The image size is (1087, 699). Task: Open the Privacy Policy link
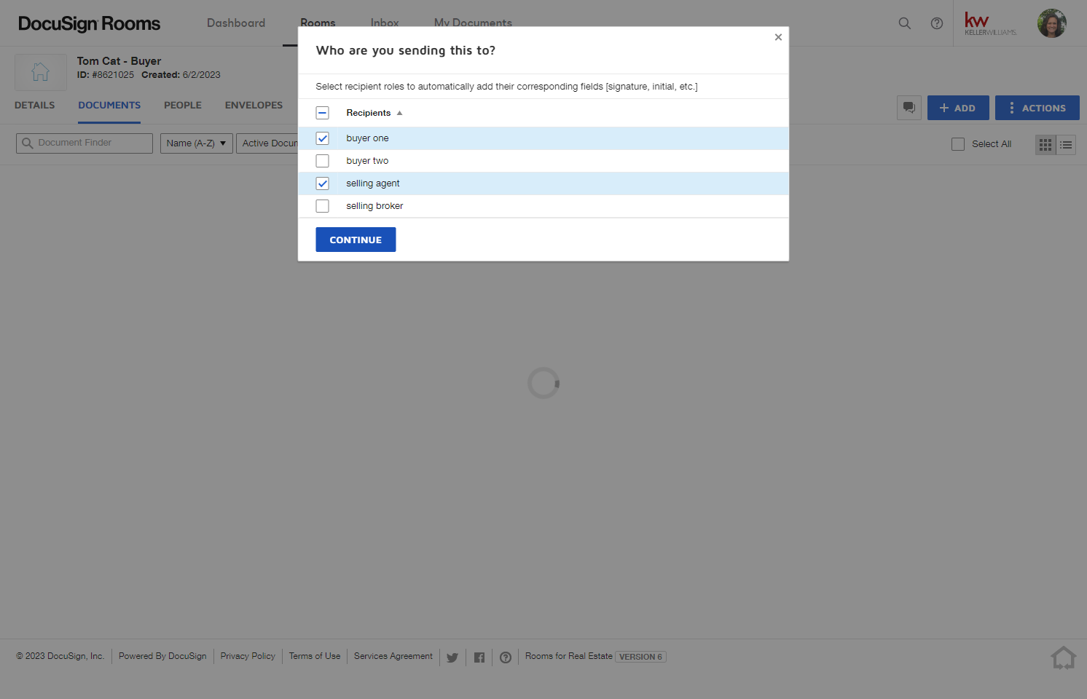248,657
